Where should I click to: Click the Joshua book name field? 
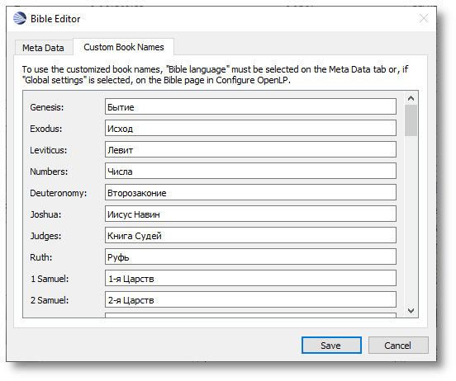[250, 214]
